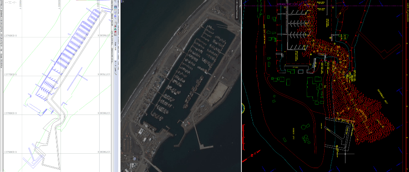Click the red icon in rotated toolbar
The image size is (409, 172).
tap(115, 32)
